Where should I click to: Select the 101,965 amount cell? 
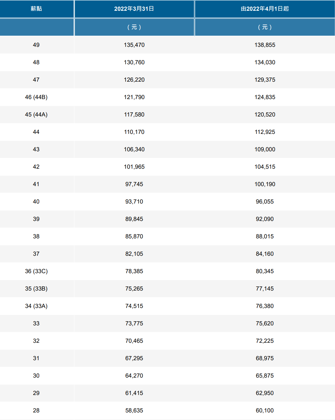pyautogui.click(x=134, y=167)
